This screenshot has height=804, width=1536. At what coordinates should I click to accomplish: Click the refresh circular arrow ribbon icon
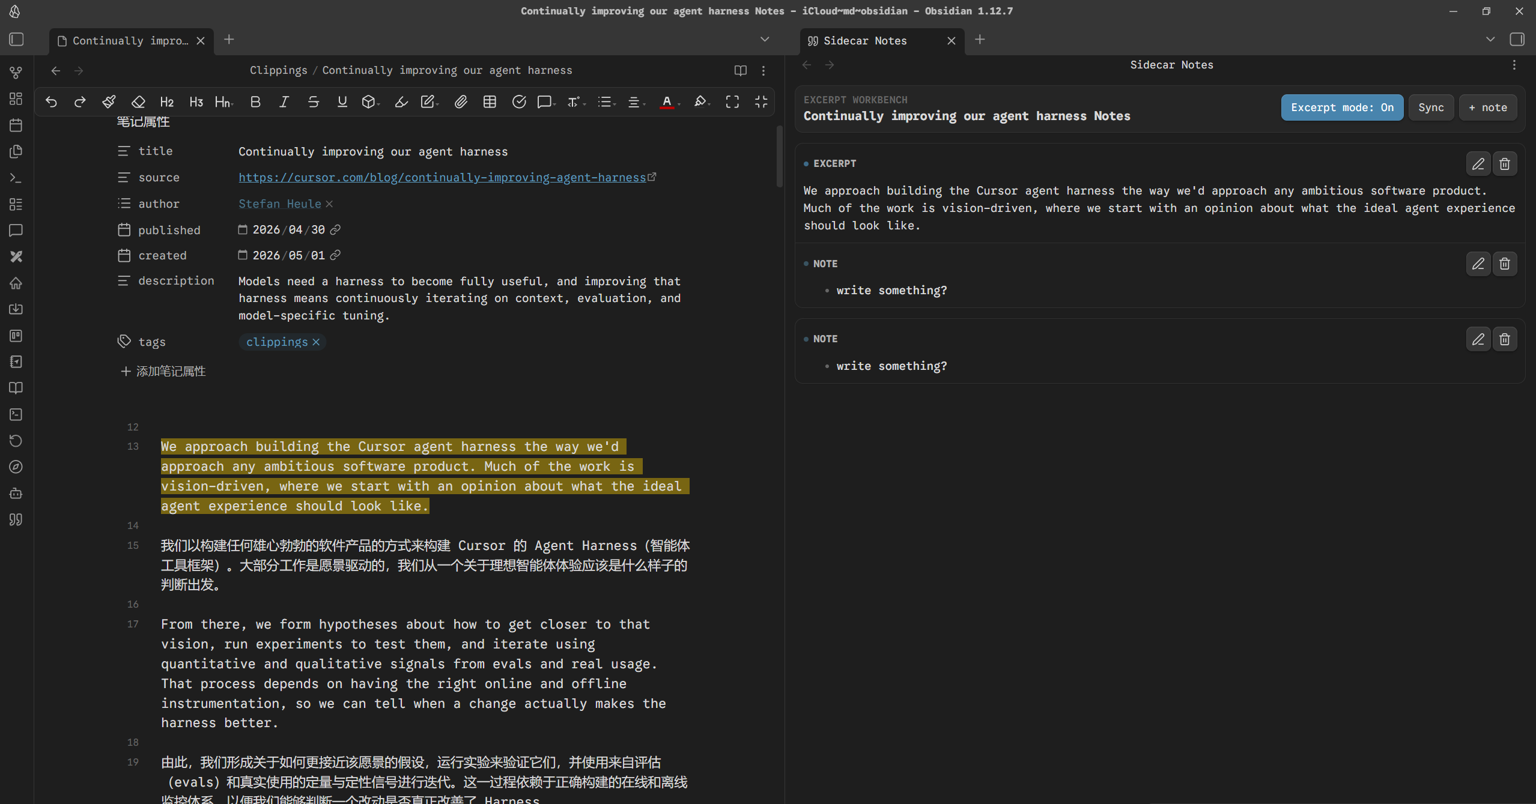(x=16, y=441)
